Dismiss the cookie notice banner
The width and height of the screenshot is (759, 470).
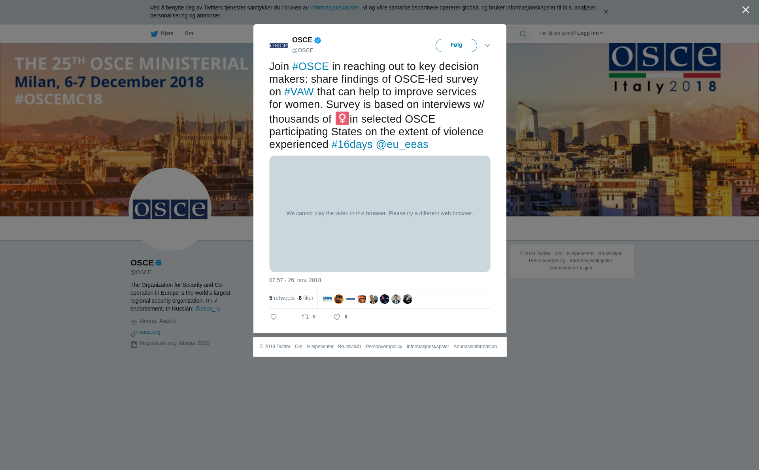click(x=606, y=12)
